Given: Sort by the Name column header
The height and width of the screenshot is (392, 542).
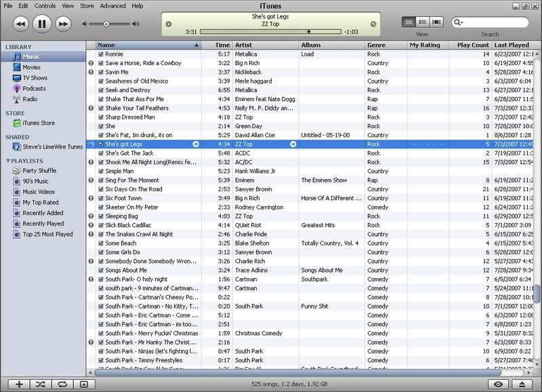Looking at the screenshot, I should (x=148, y=45).
